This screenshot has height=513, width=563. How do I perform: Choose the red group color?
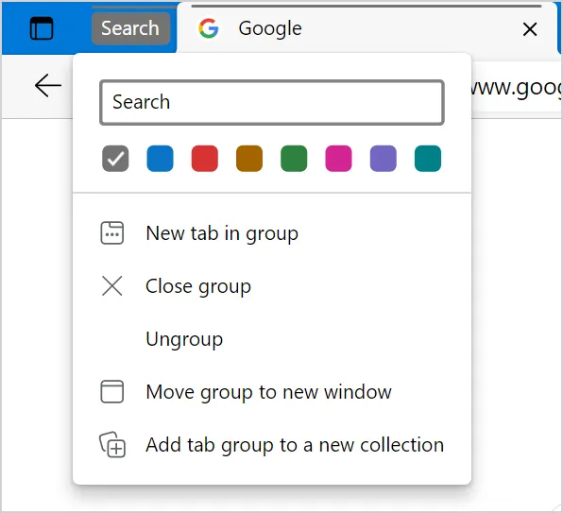(x=205, y=159)
